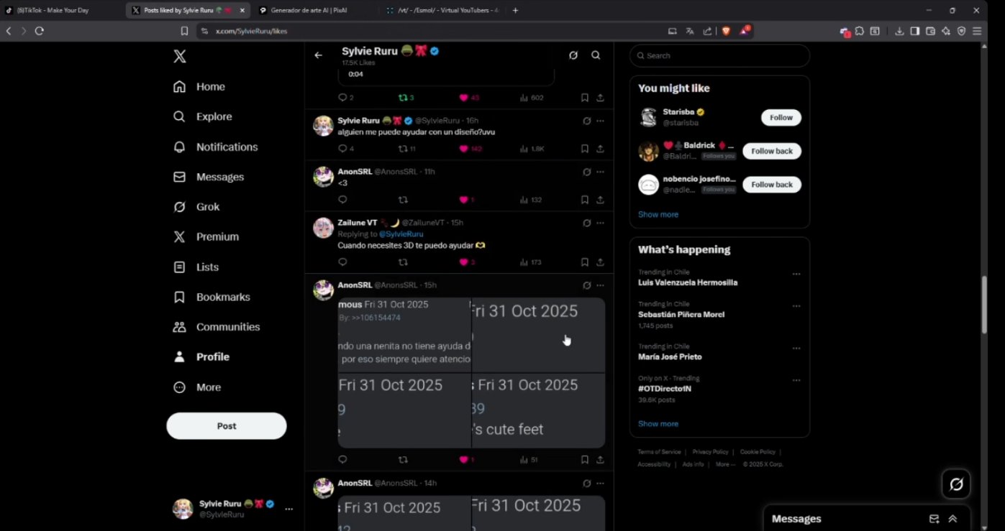The height and width of the screenshot is (531, 1005).
Task: Ask Grok about AnonSRL's 11h post
Action: click(586, 172)
